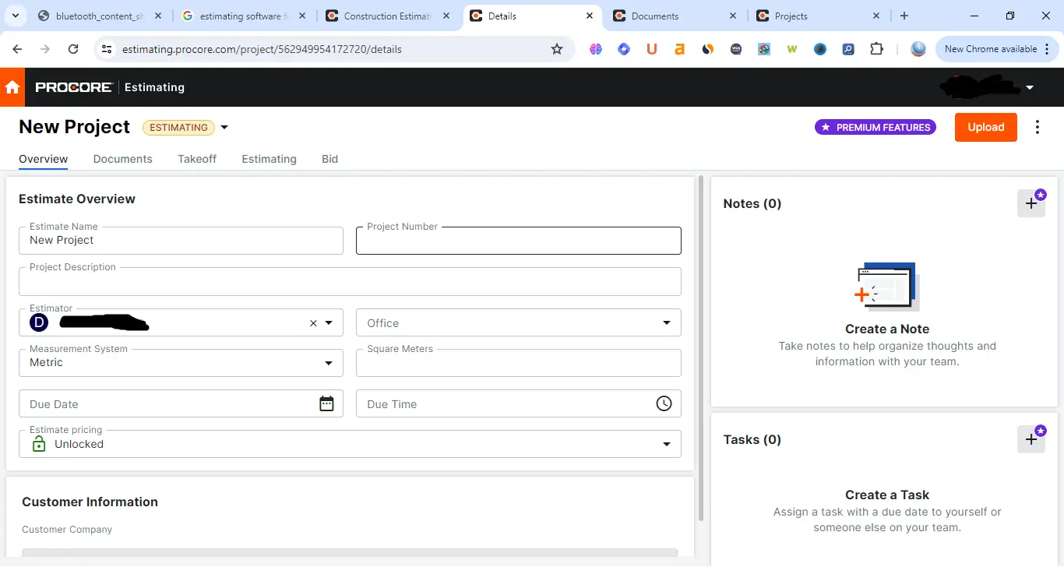This screenshot has height=567, width=1064.
Task: Open the Measurement System dropdown
Action: (x=328, y=363)
